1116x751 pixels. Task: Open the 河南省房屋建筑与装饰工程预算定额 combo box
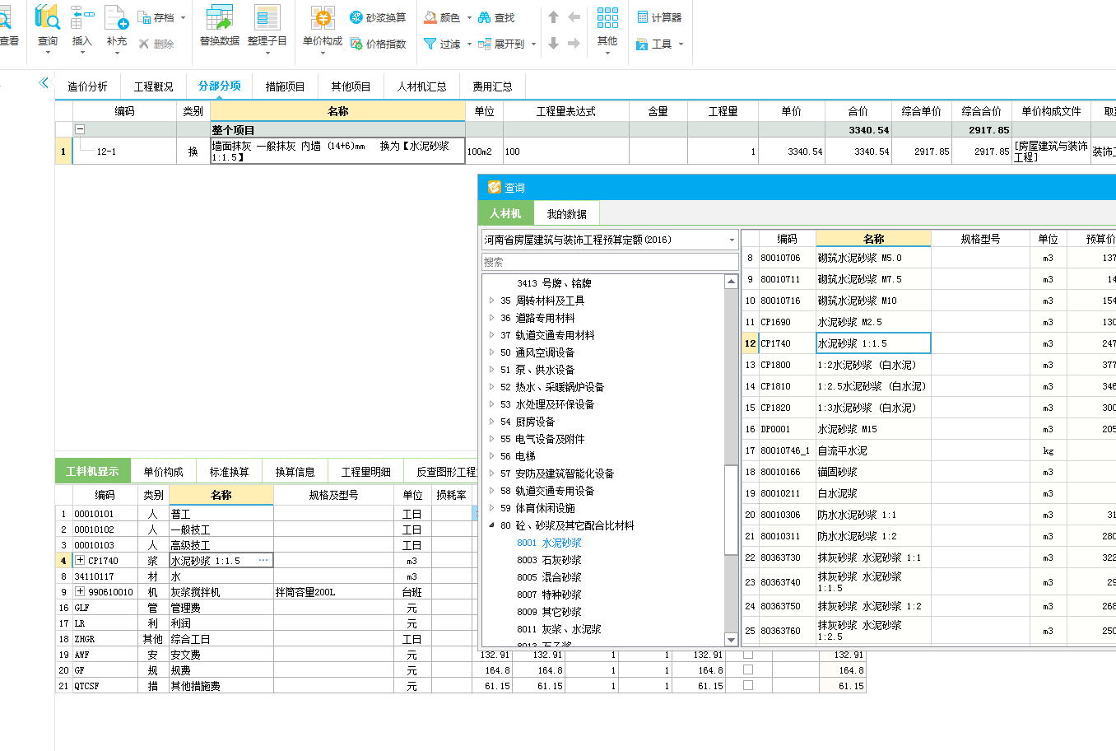pyautogui.click(x=610, y=240)
